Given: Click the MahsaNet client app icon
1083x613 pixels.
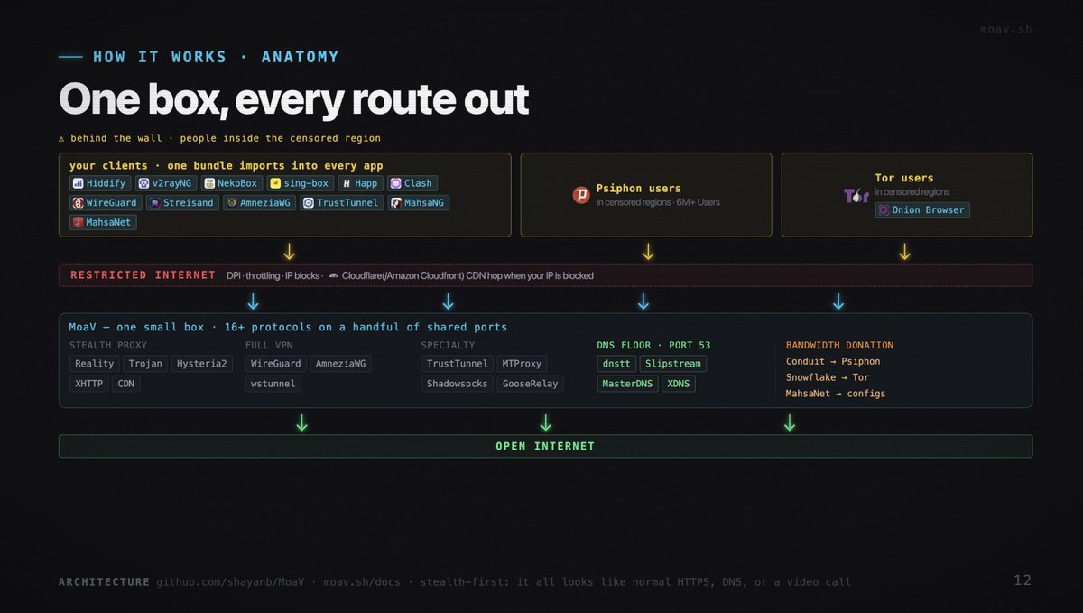Looking at the screenshot, I should (x=79, y=222).
